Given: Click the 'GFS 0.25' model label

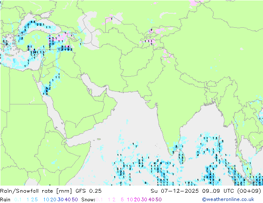Looking at the screenshot, I should click(88, 191).
